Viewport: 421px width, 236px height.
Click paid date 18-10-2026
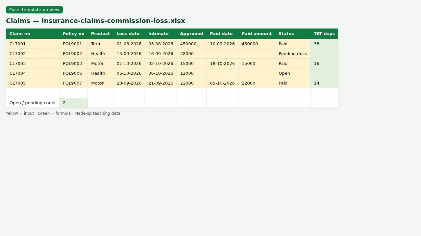[x=222, y=64]
